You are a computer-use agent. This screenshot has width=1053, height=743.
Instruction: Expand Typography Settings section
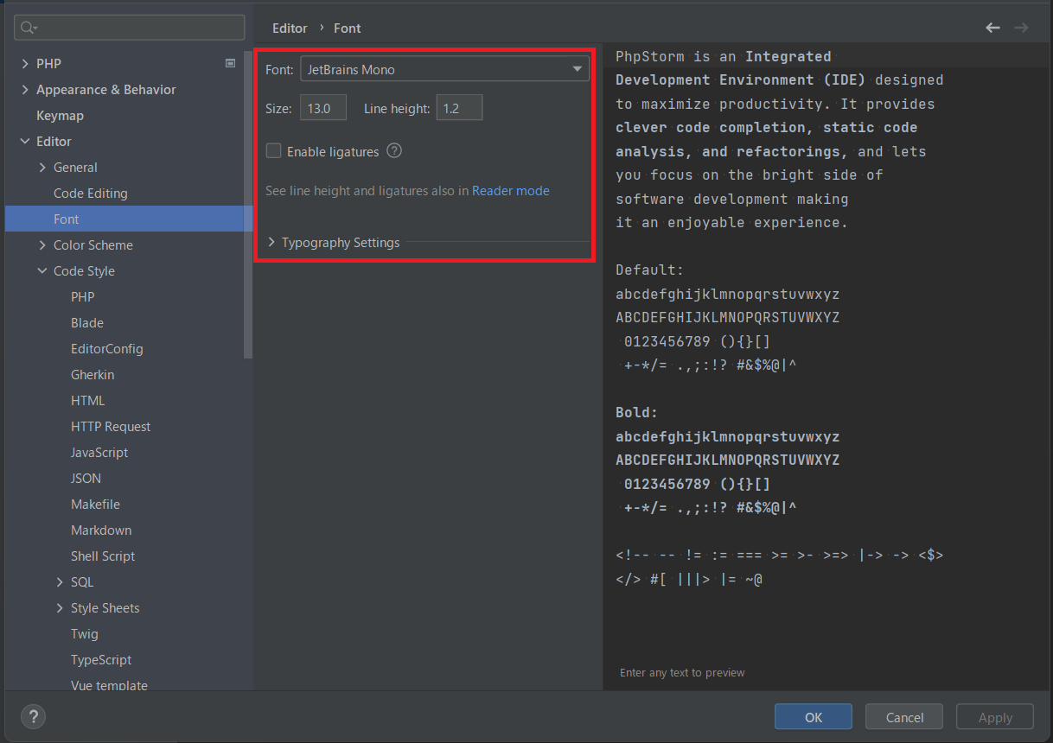tap(271, 243)
